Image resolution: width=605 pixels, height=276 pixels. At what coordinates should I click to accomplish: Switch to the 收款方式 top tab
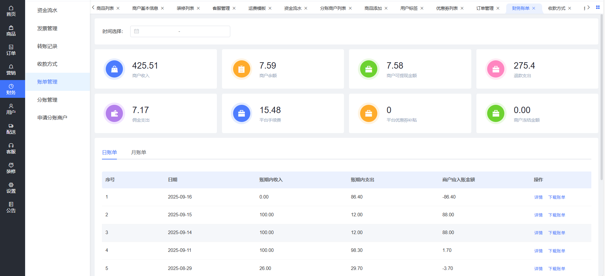click(557, 8)
